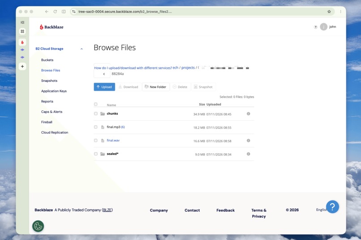Show final.mp3 versions (6)

tap(123, 127)
